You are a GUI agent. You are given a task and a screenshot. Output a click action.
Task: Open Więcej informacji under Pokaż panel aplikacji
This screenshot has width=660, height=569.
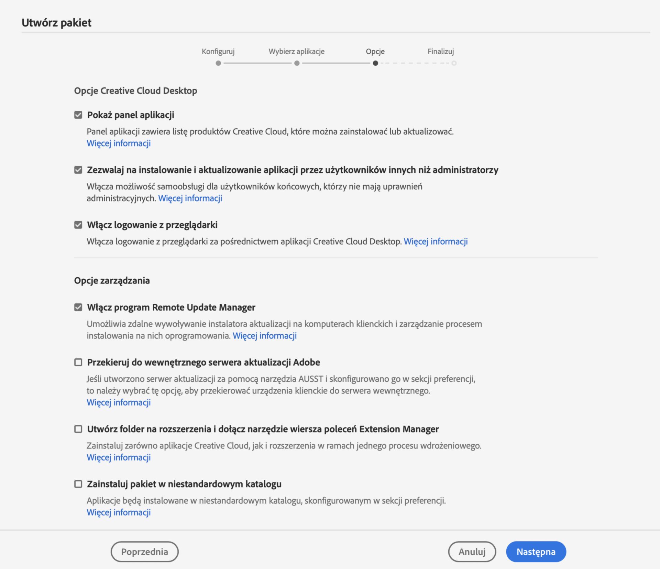click(119, 143)
